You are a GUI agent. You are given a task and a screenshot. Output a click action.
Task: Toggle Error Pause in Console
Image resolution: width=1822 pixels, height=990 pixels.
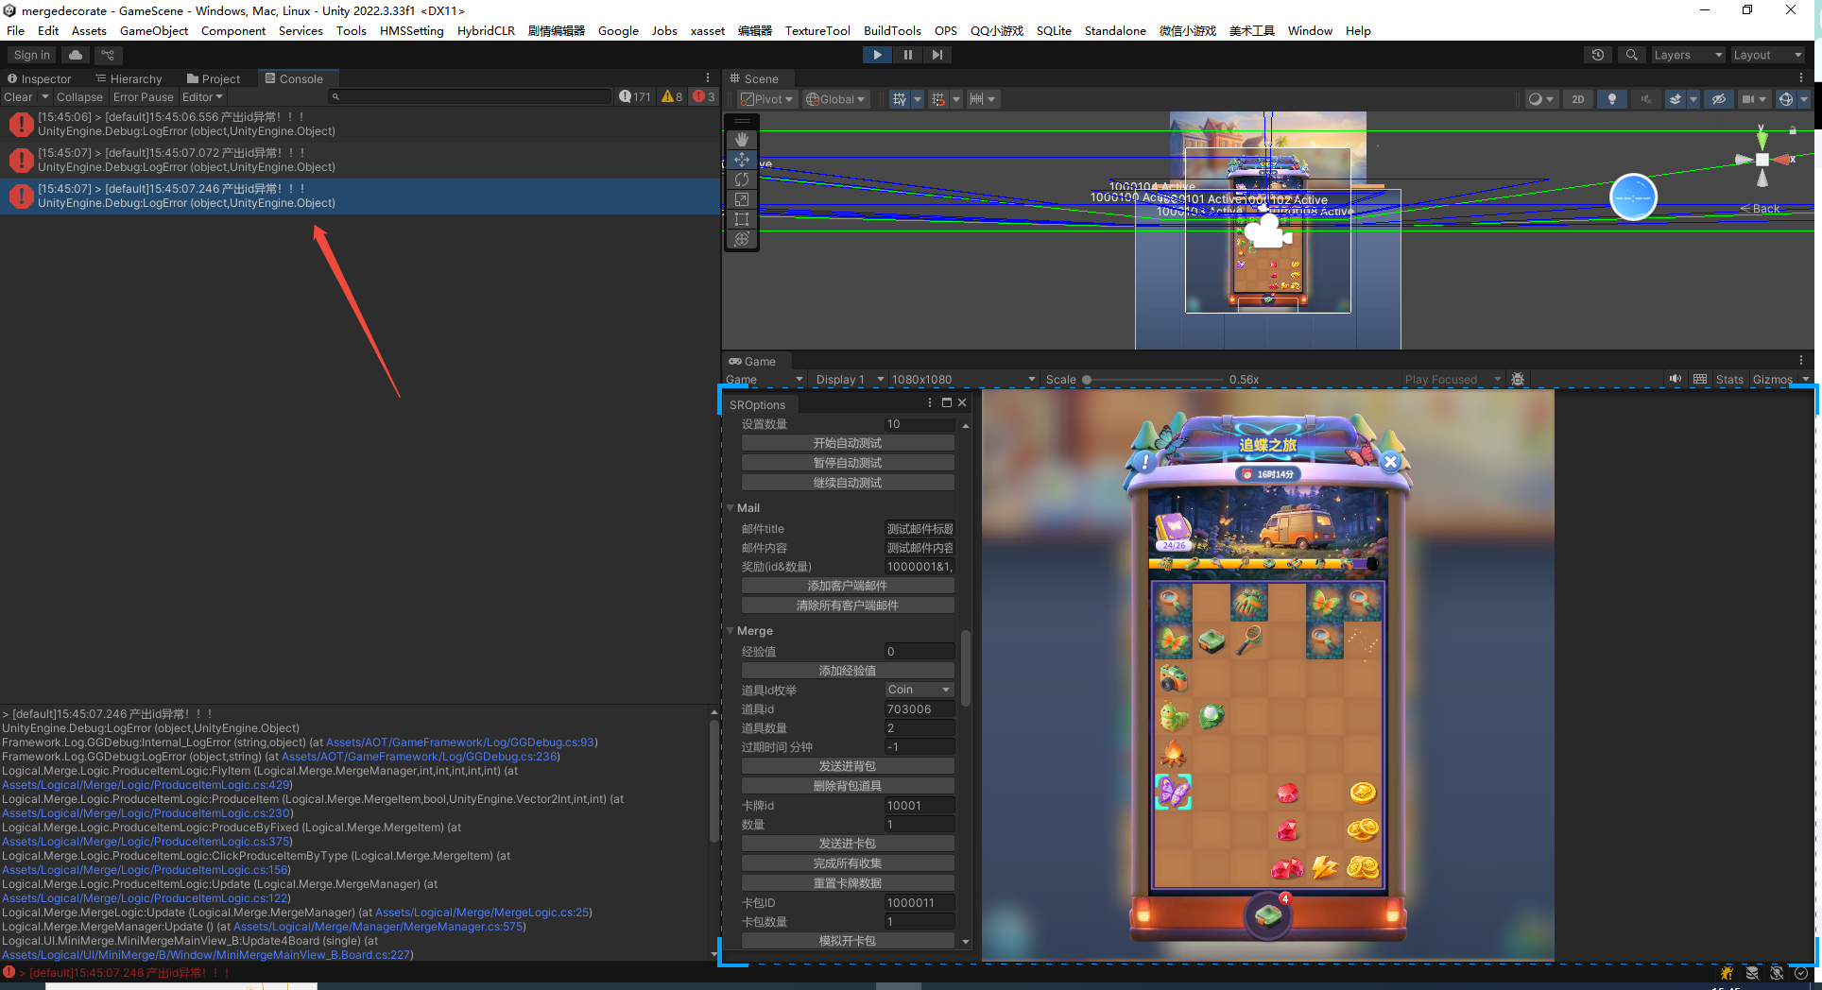click(x=144, y=97)
